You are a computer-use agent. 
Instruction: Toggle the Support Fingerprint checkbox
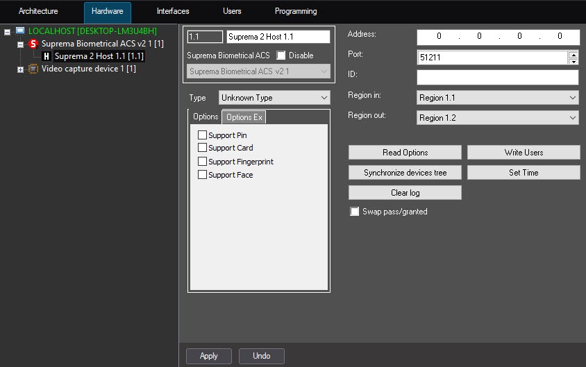click(203, 162)
